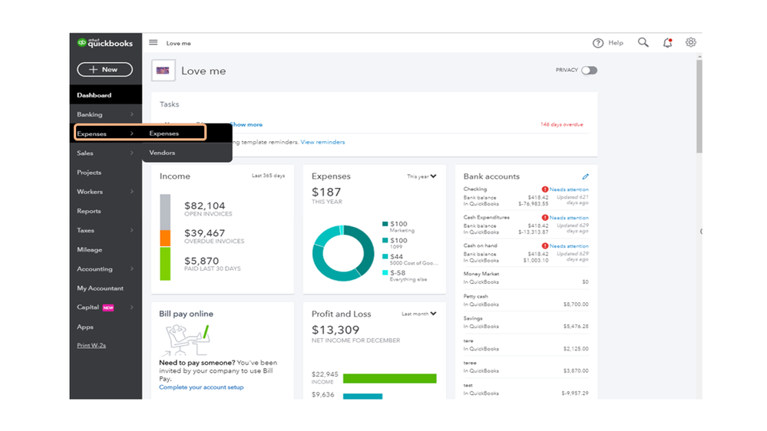Screen dimensions: 767x431
Task: Expand the Accounting submenu chevron
Action: point(131,268)
